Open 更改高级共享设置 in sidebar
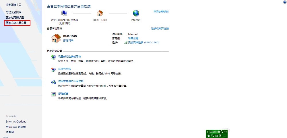287x138 pixels. tap(18, 22)
